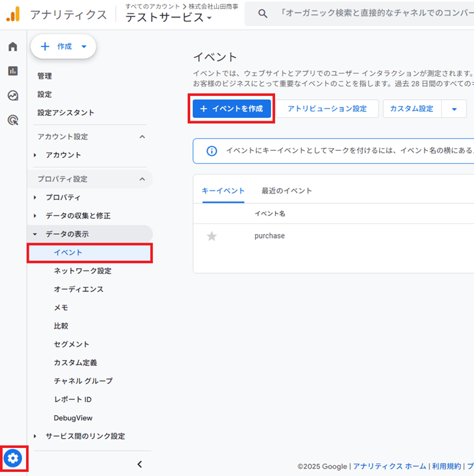Collapse the sidebar with the left chevron

pyautogui.click(x=140, y=464)
